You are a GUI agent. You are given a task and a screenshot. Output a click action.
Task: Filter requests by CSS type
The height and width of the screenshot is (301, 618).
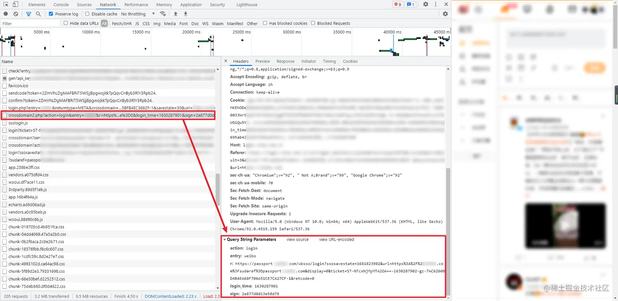(x=146, y=24)
